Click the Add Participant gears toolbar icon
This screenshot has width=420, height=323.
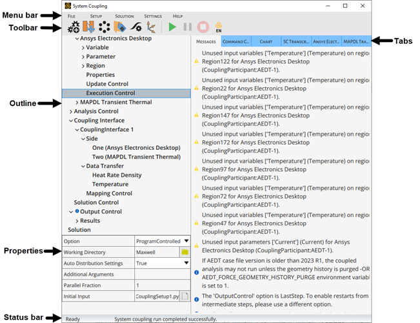click(x=73, y=27)
